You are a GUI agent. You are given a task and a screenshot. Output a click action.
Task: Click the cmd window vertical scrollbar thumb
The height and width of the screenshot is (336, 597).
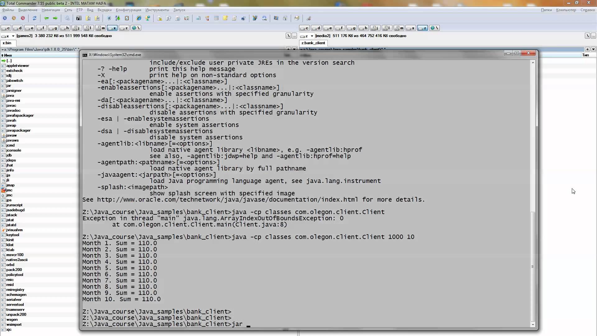533,266
